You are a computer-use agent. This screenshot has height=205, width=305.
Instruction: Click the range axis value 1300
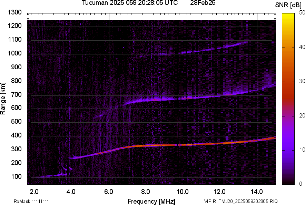(14, 12)
